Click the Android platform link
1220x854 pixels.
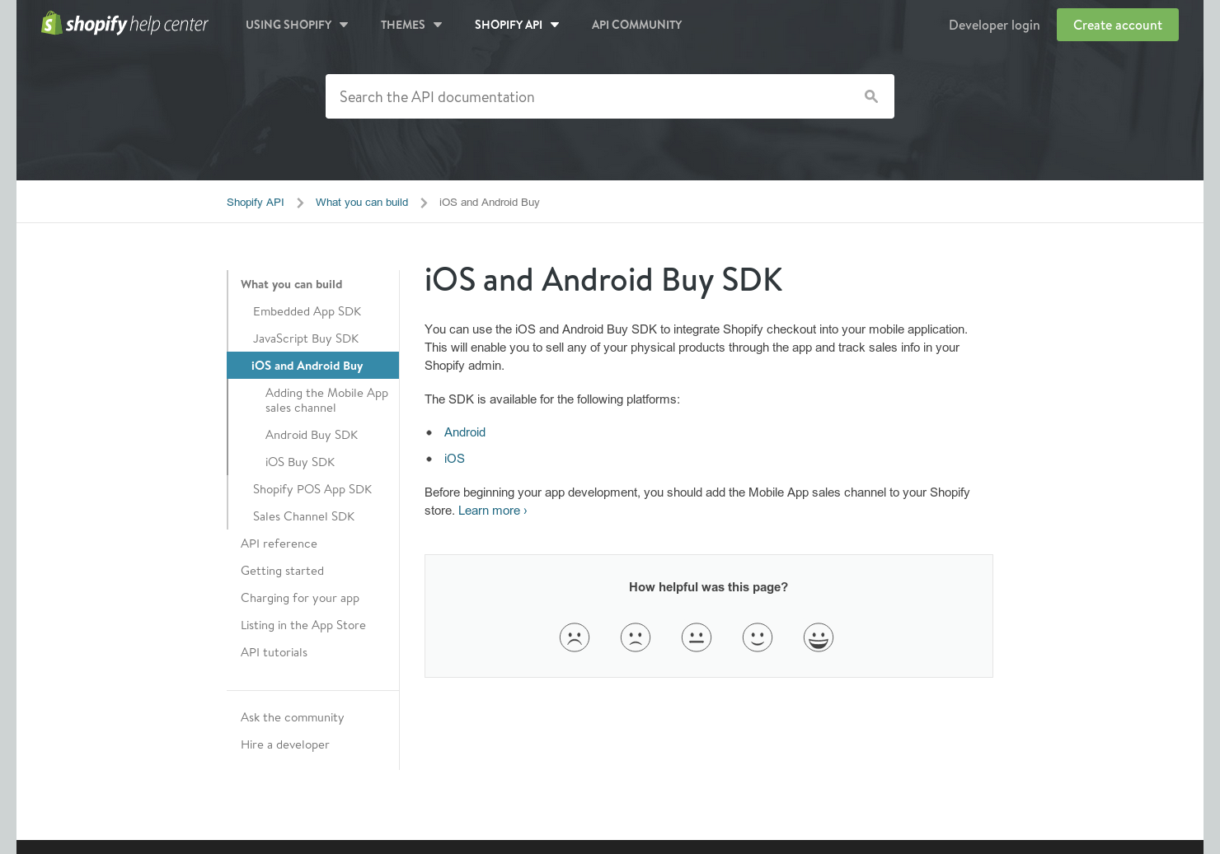465,432
